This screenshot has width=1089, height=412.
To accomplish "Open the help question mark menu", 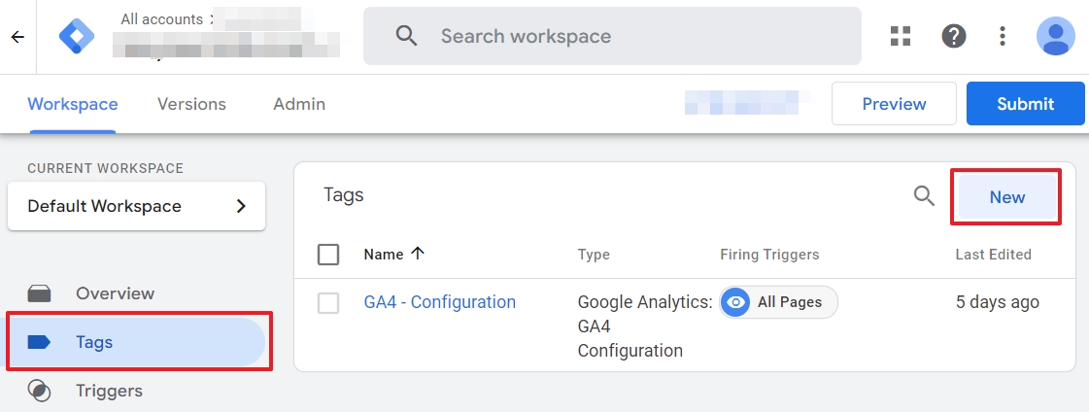I will point(954,36).
